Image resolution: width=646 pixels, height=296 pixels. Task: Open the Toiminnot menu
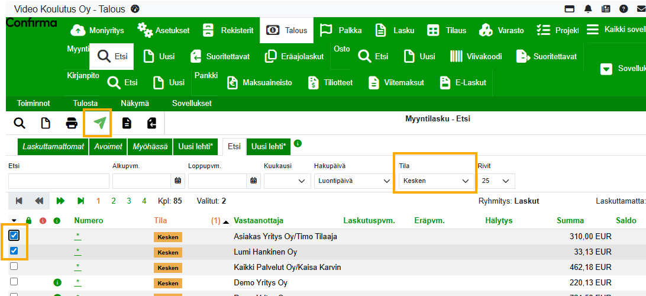pyautogui.click(x=33, y=103)
